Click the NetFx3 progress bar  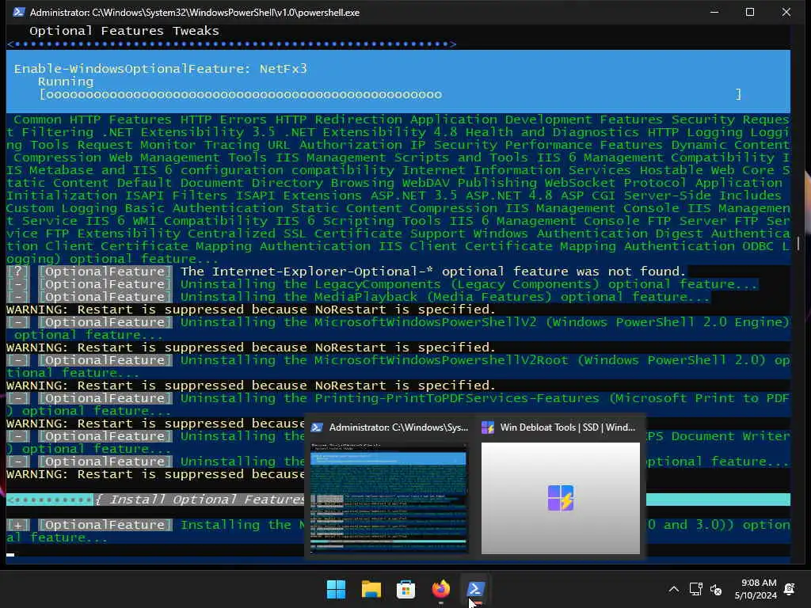390,95
